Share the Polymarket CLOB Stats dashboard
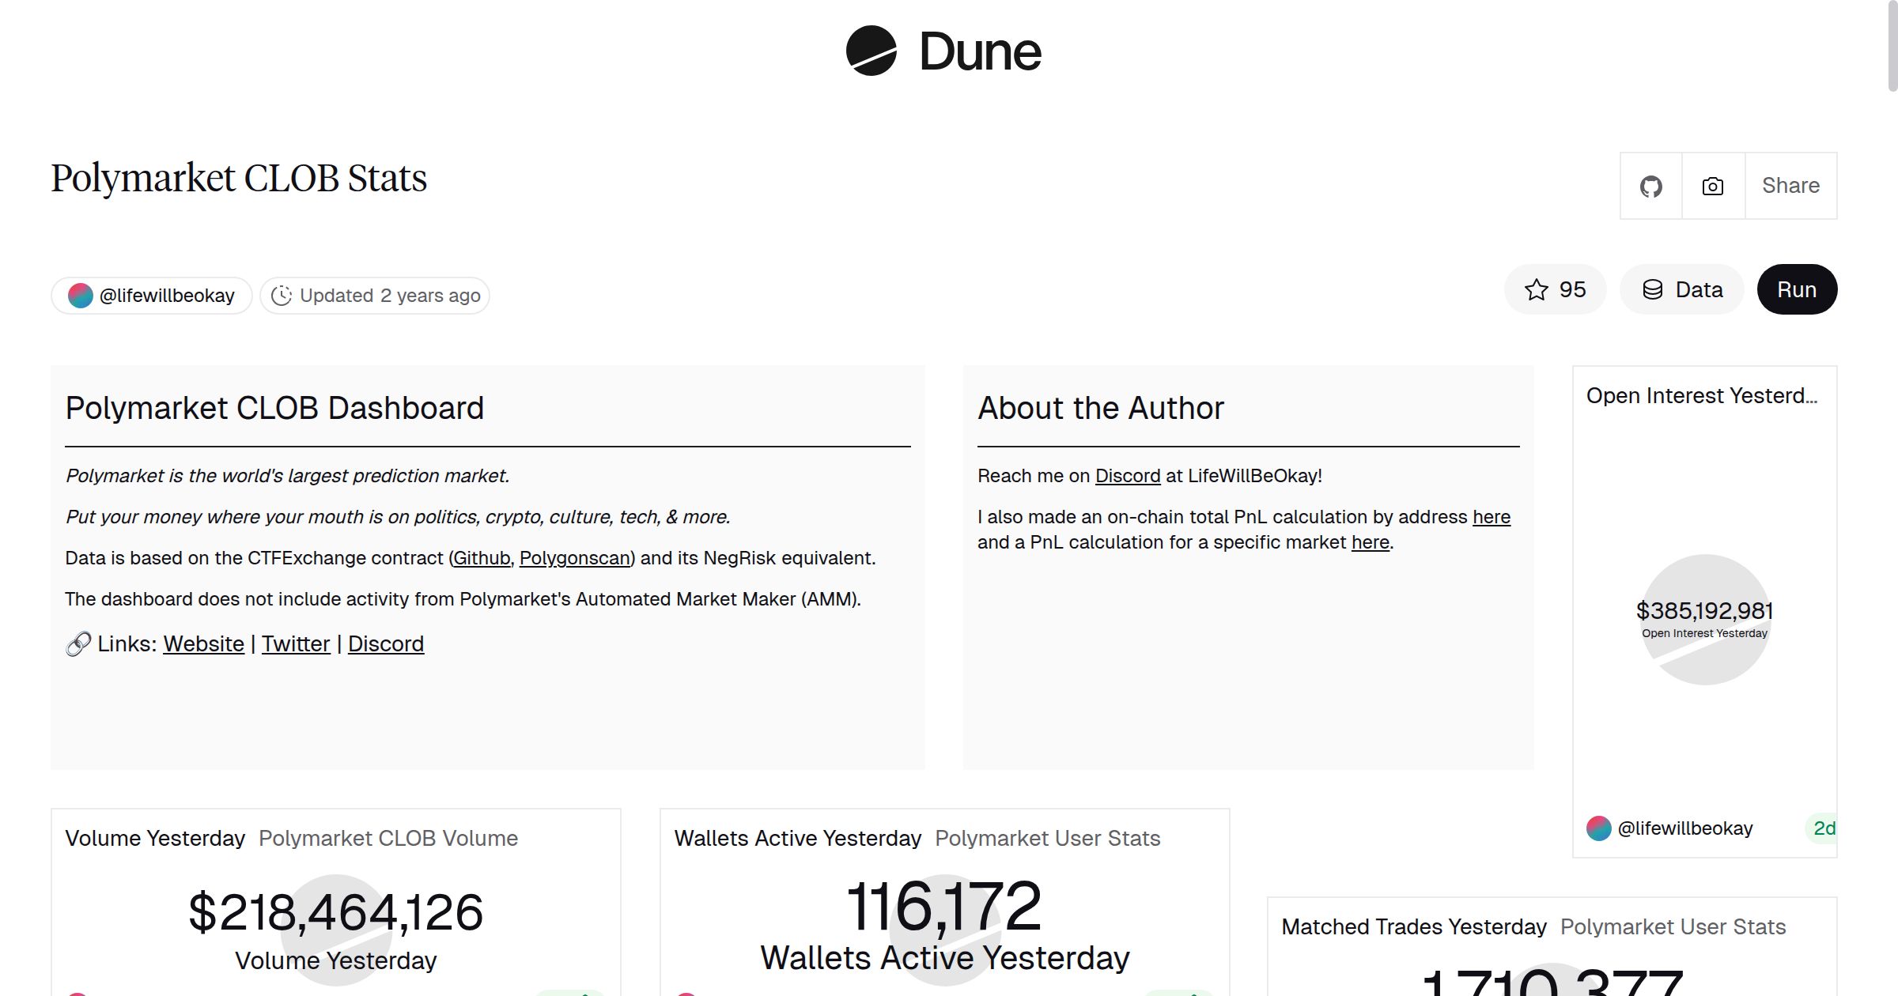Viewport: 1898px width, 996px height. tap(1790, 186)
